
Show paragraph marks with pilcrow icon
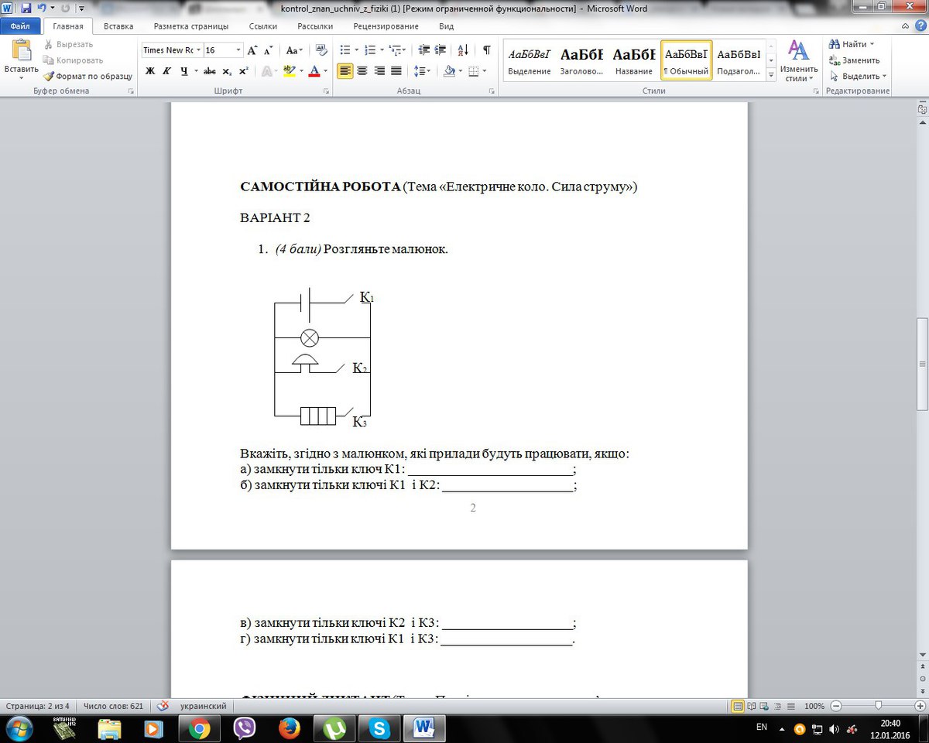(486, 50)
